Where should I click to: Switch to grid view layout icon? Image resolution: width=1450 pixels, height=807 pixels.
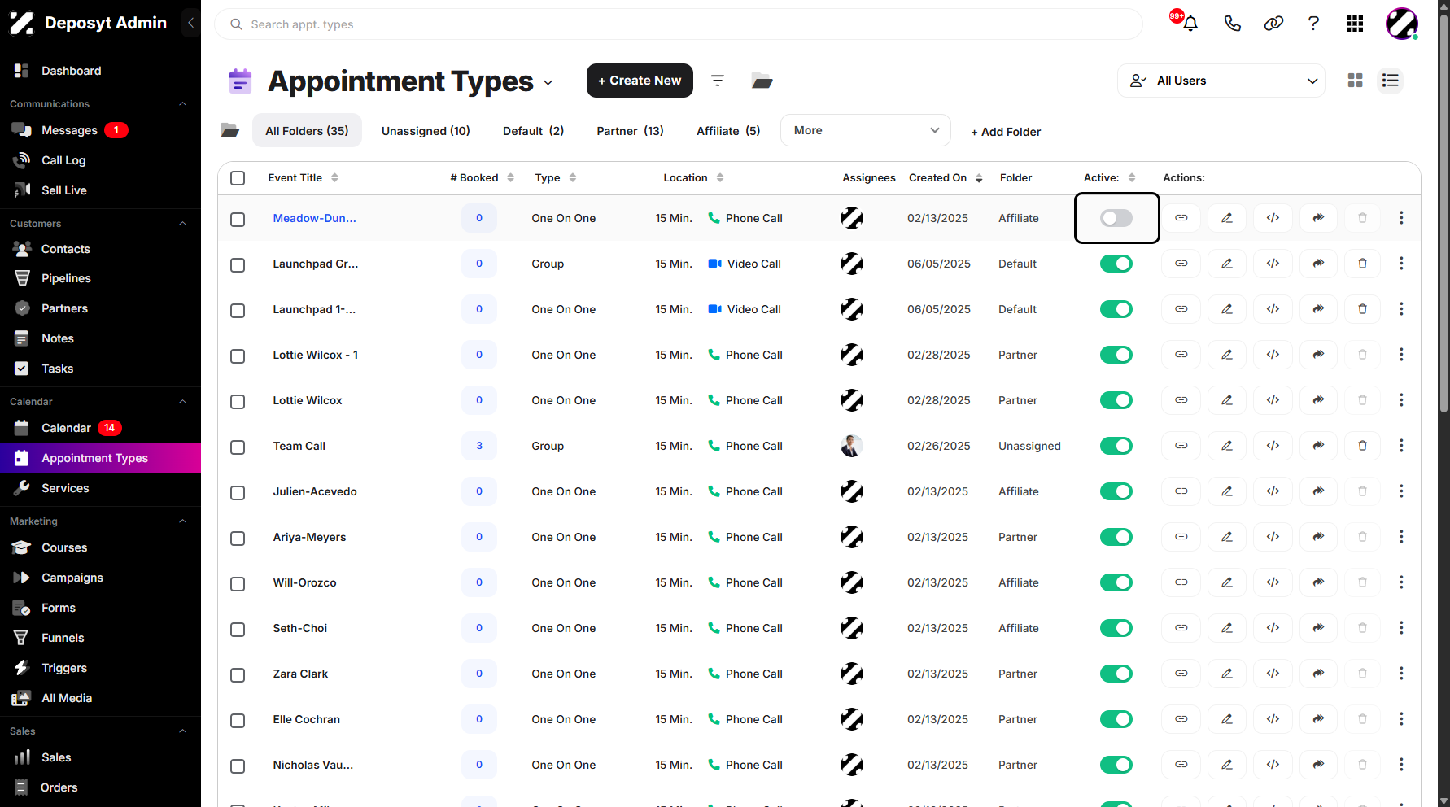pos(1355,81)
